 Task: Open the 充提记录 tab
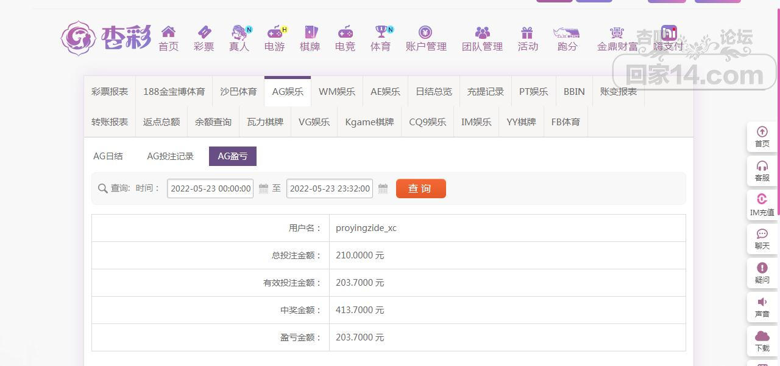tap(485, 92)
